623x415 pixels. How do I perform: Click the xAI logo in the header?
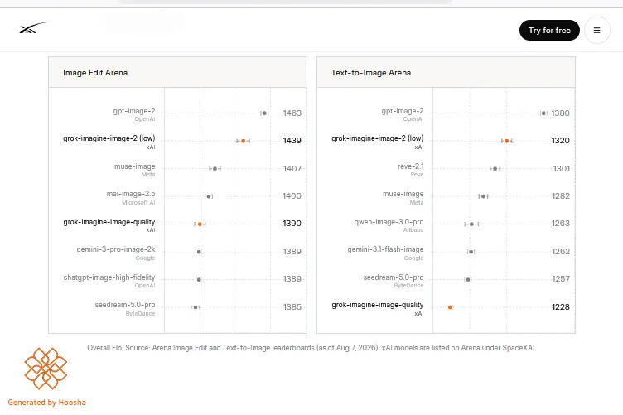pos(33,28)
